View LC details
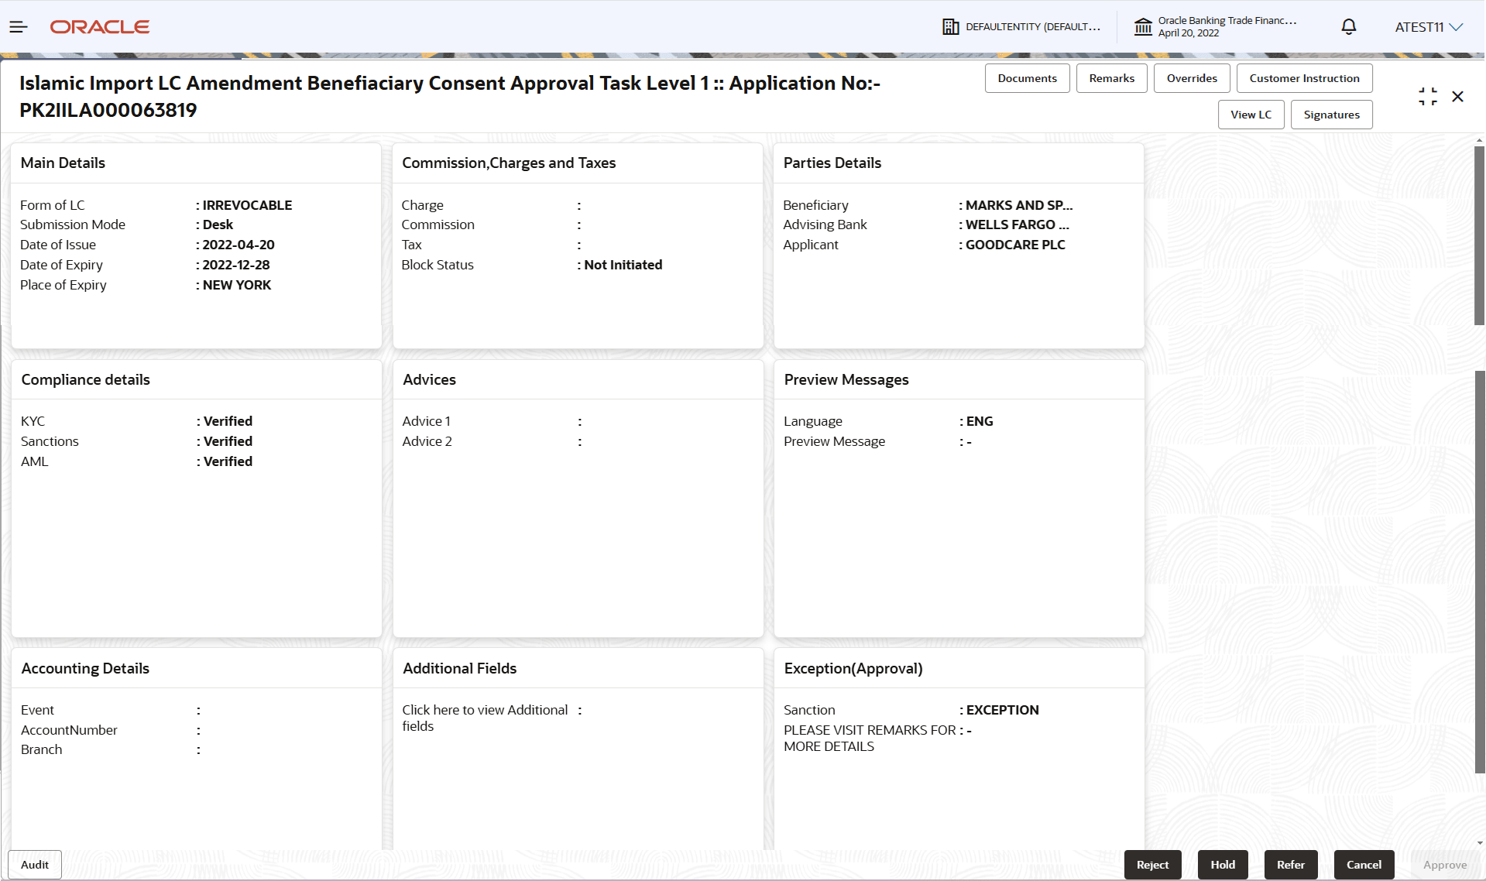 [1251, 114]
